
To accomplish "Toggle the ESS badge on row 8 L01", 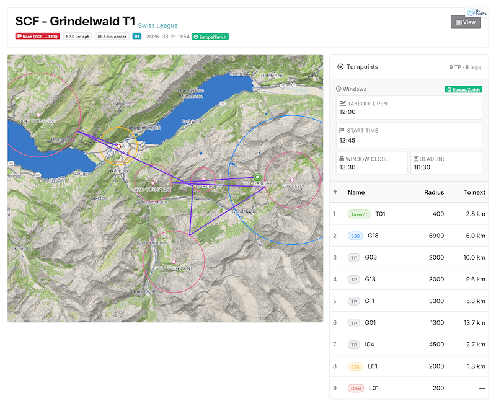I will pos(355,366).
